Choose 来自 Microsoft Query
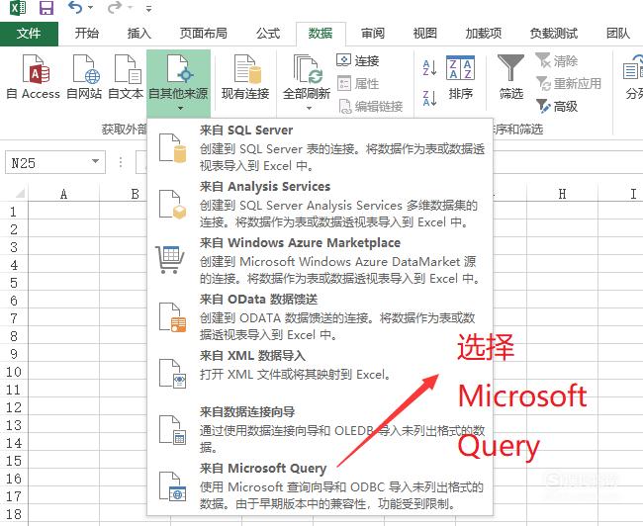Screen dimensions: 643x526 [320, 485]
